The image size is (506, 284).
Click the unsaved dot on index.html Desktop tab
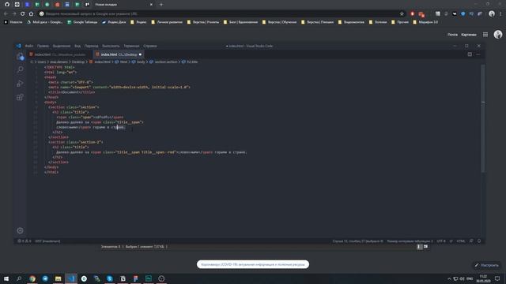[x=140, y=54]
